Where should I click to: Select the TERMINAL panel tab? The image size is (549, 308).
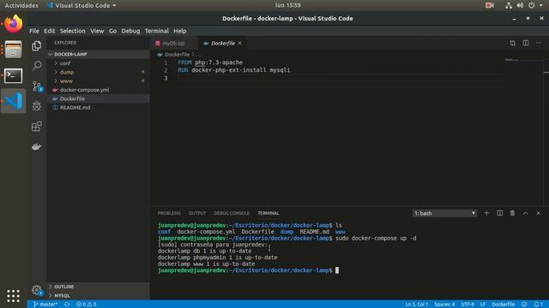click(268, 213)
